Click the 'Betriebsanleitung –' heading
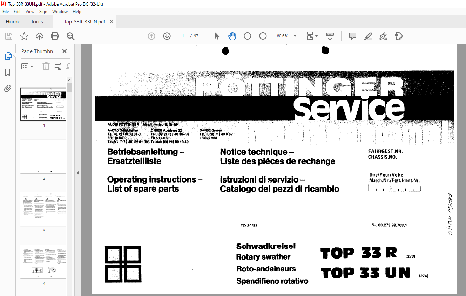The image size is (466, 296). [x=146, y=152]
